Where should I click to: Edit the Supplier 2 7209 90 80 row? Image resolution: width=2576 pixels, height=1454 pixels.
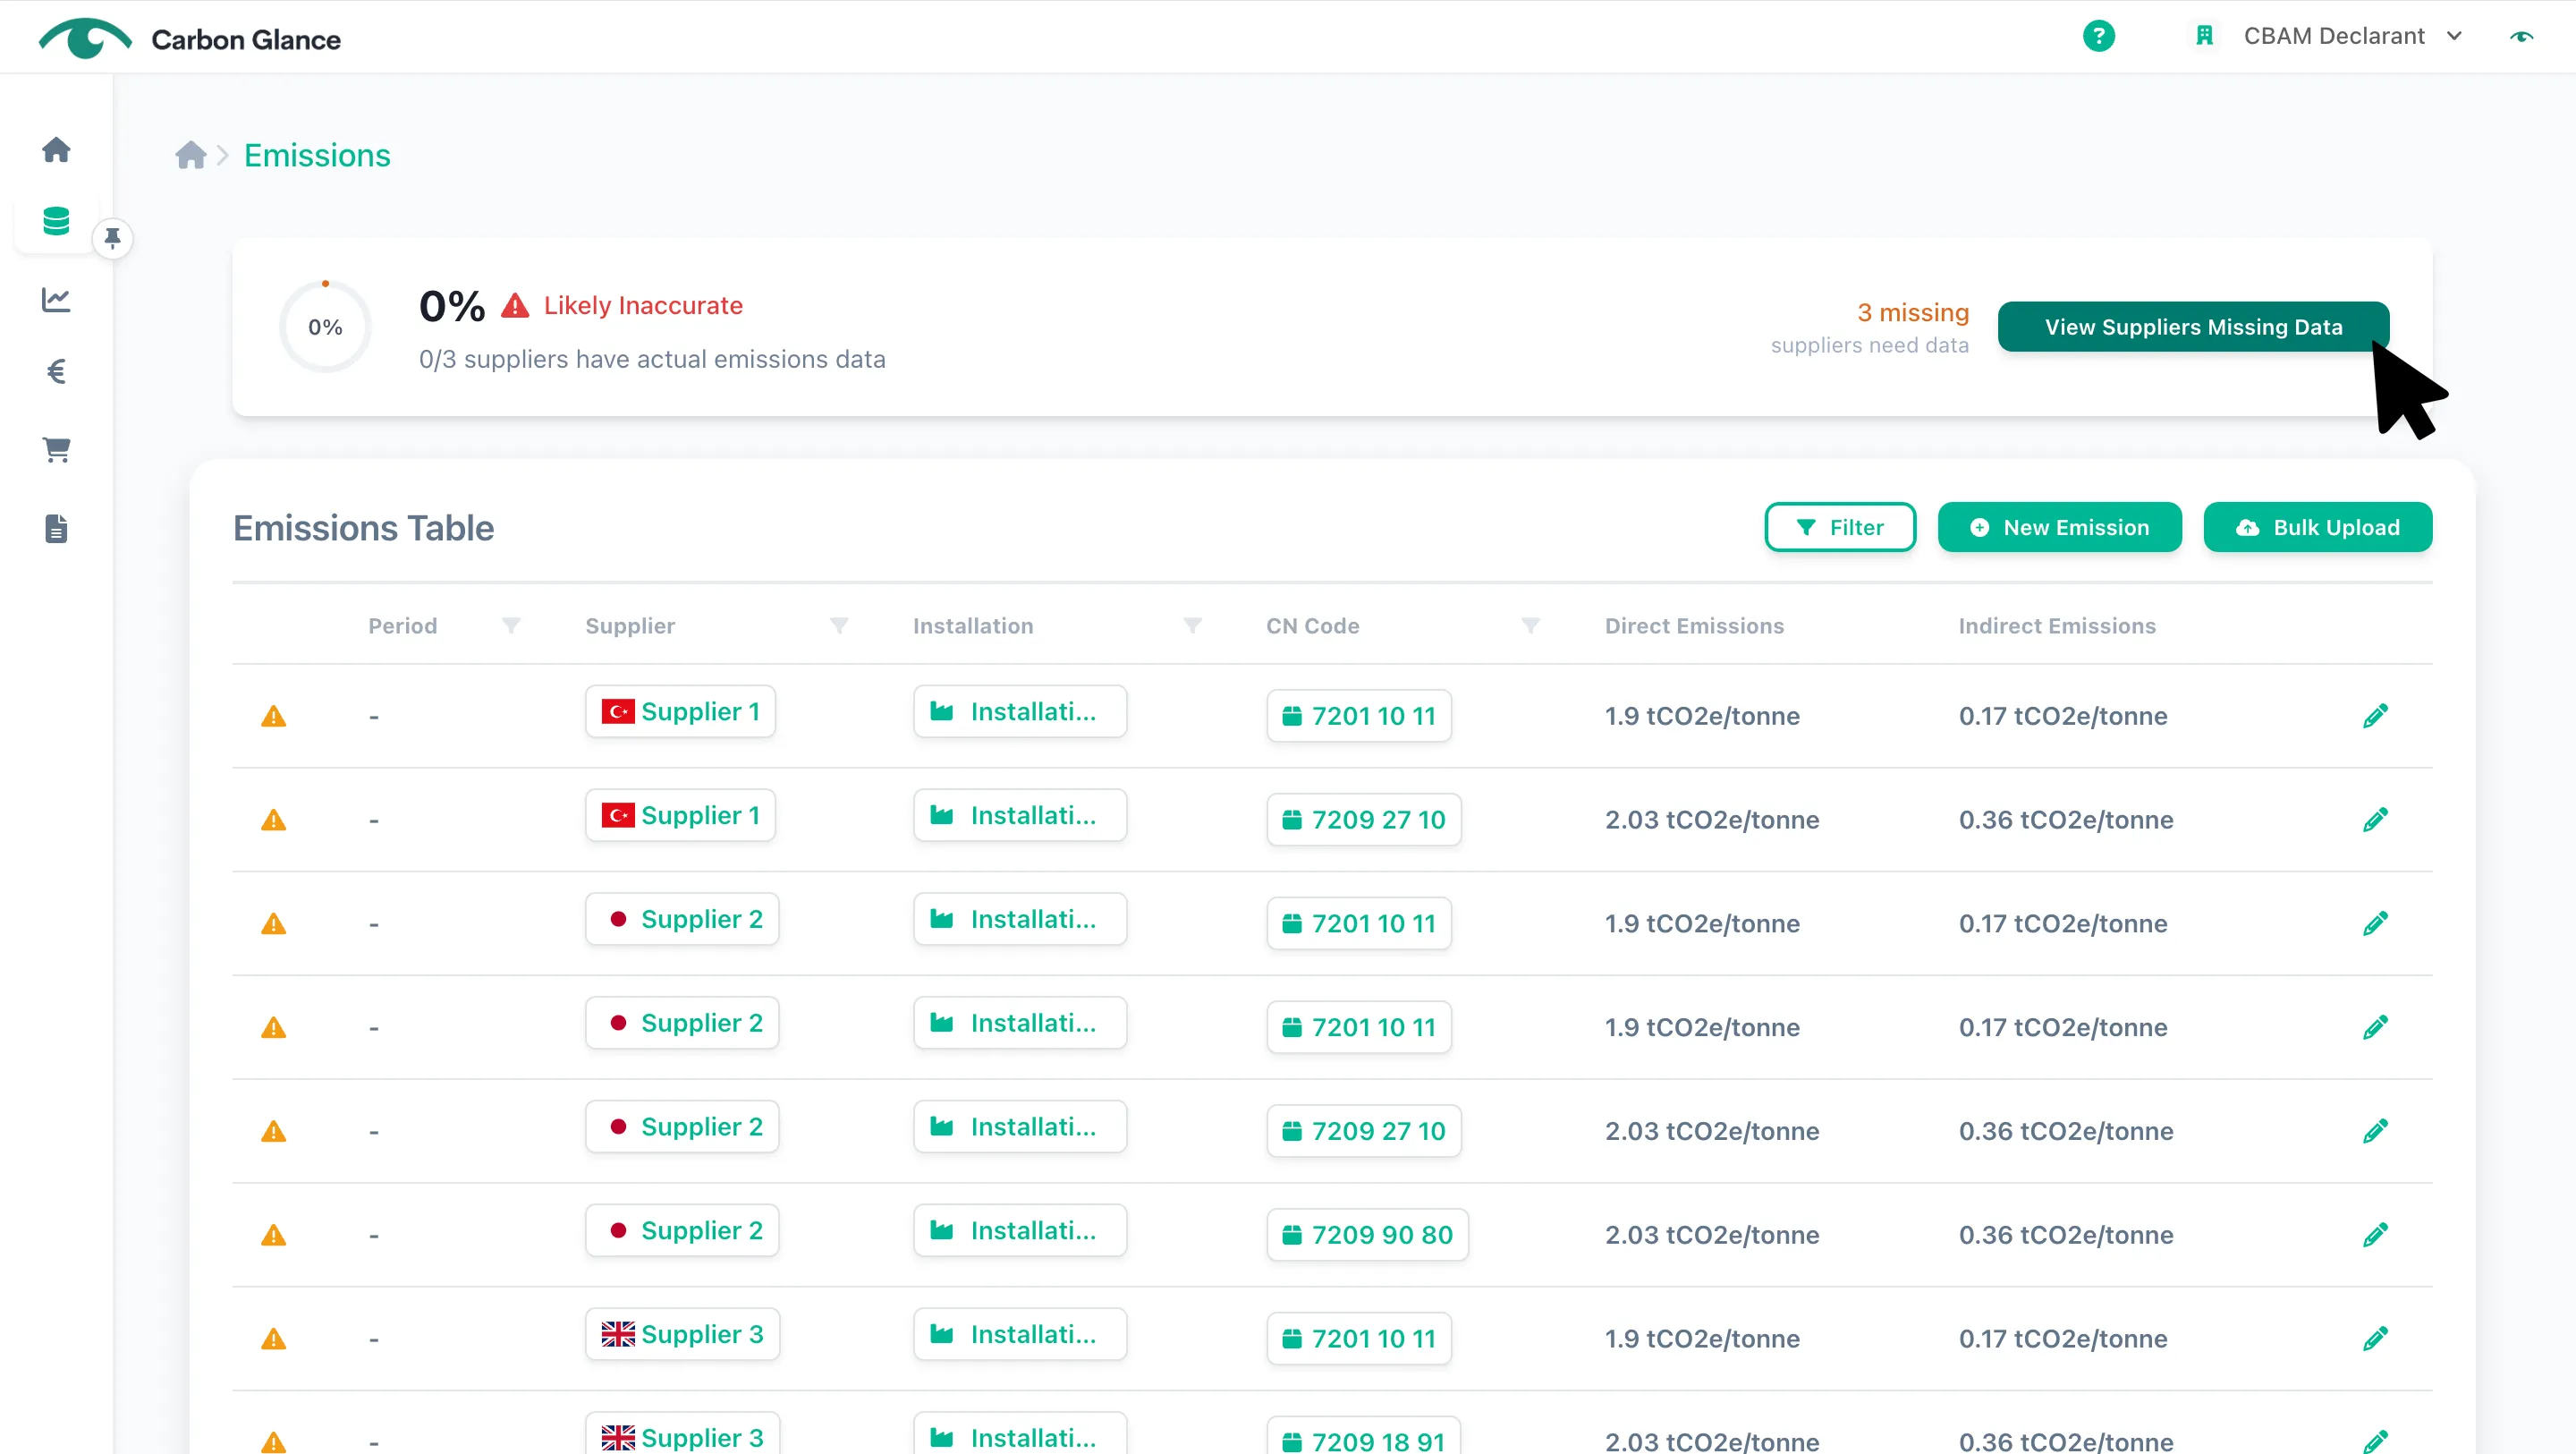click(x=2376, y=1235)
